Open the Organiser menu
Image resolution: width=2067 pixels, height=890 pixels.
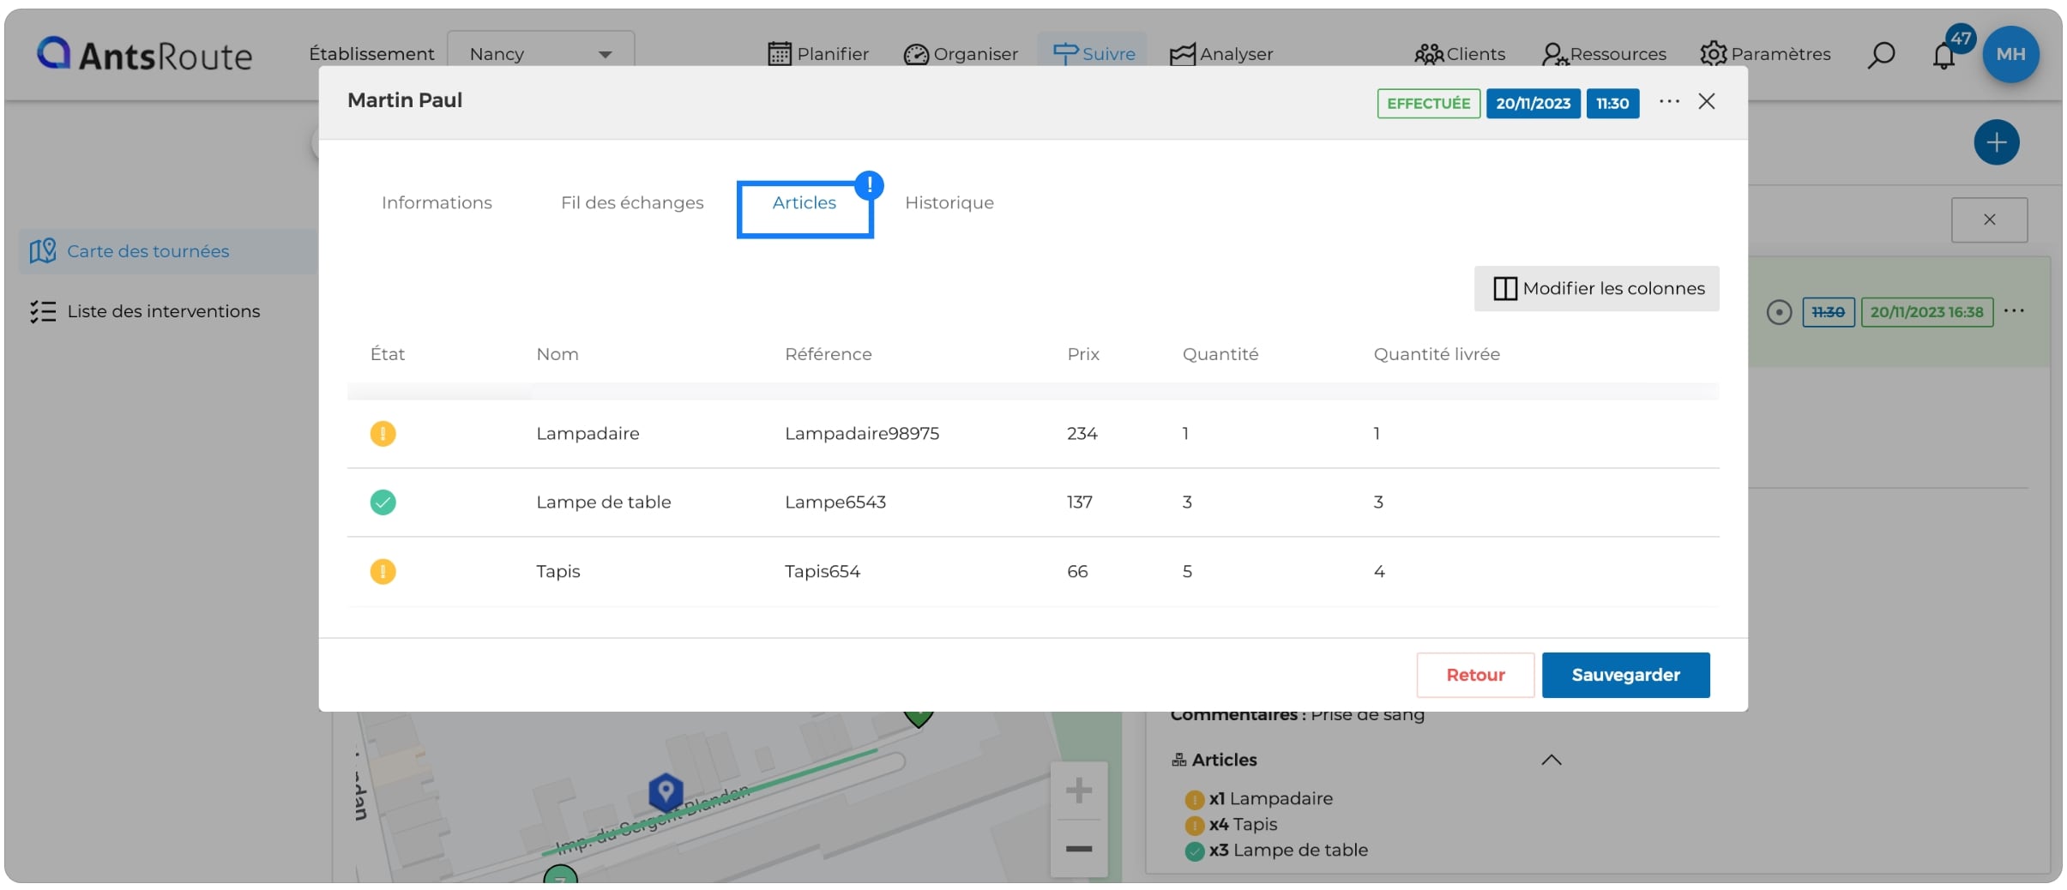961,54
